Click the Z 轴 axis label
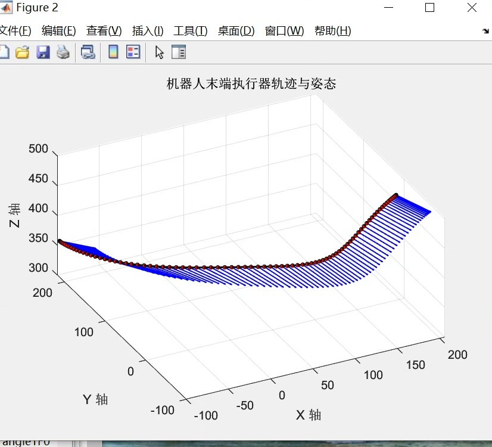The height and width of the screenshot is (447, 492). (14, 216)
